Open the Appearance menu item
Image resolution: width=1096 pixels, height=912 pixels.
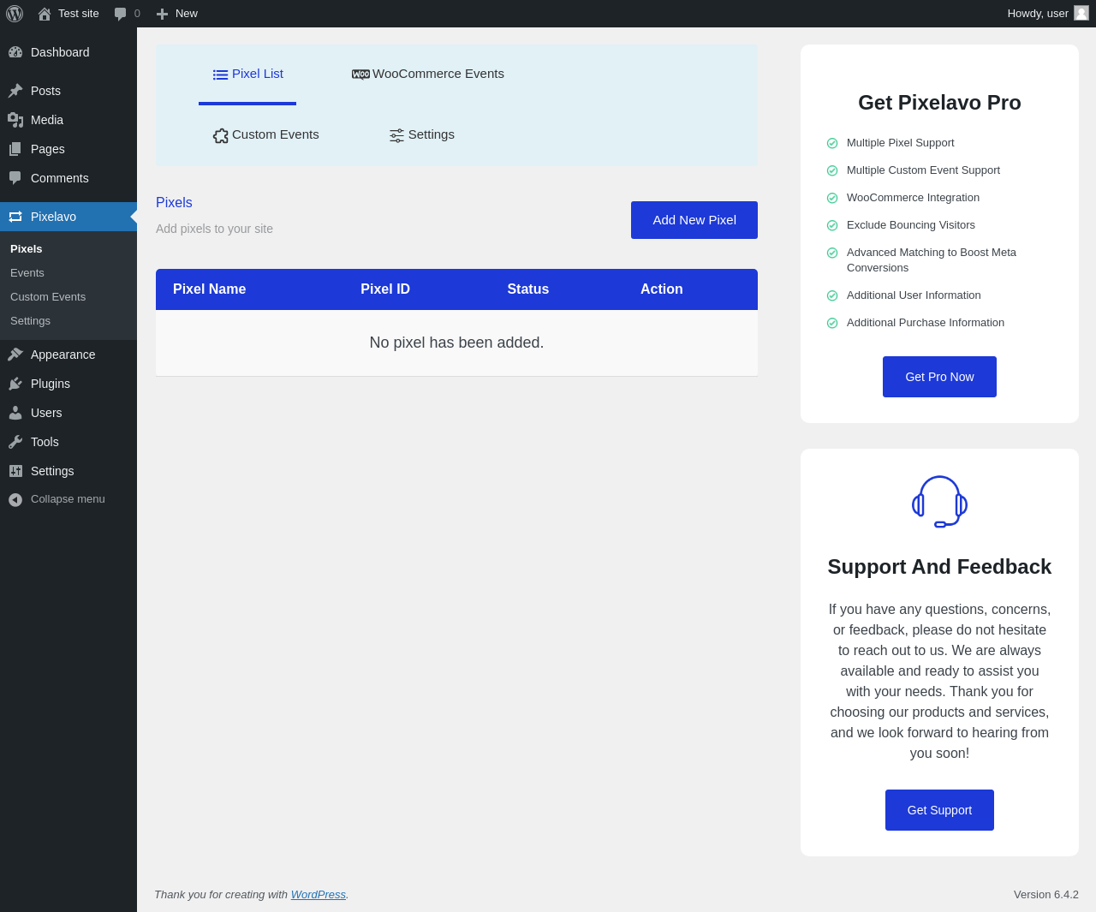pos(68,355)
